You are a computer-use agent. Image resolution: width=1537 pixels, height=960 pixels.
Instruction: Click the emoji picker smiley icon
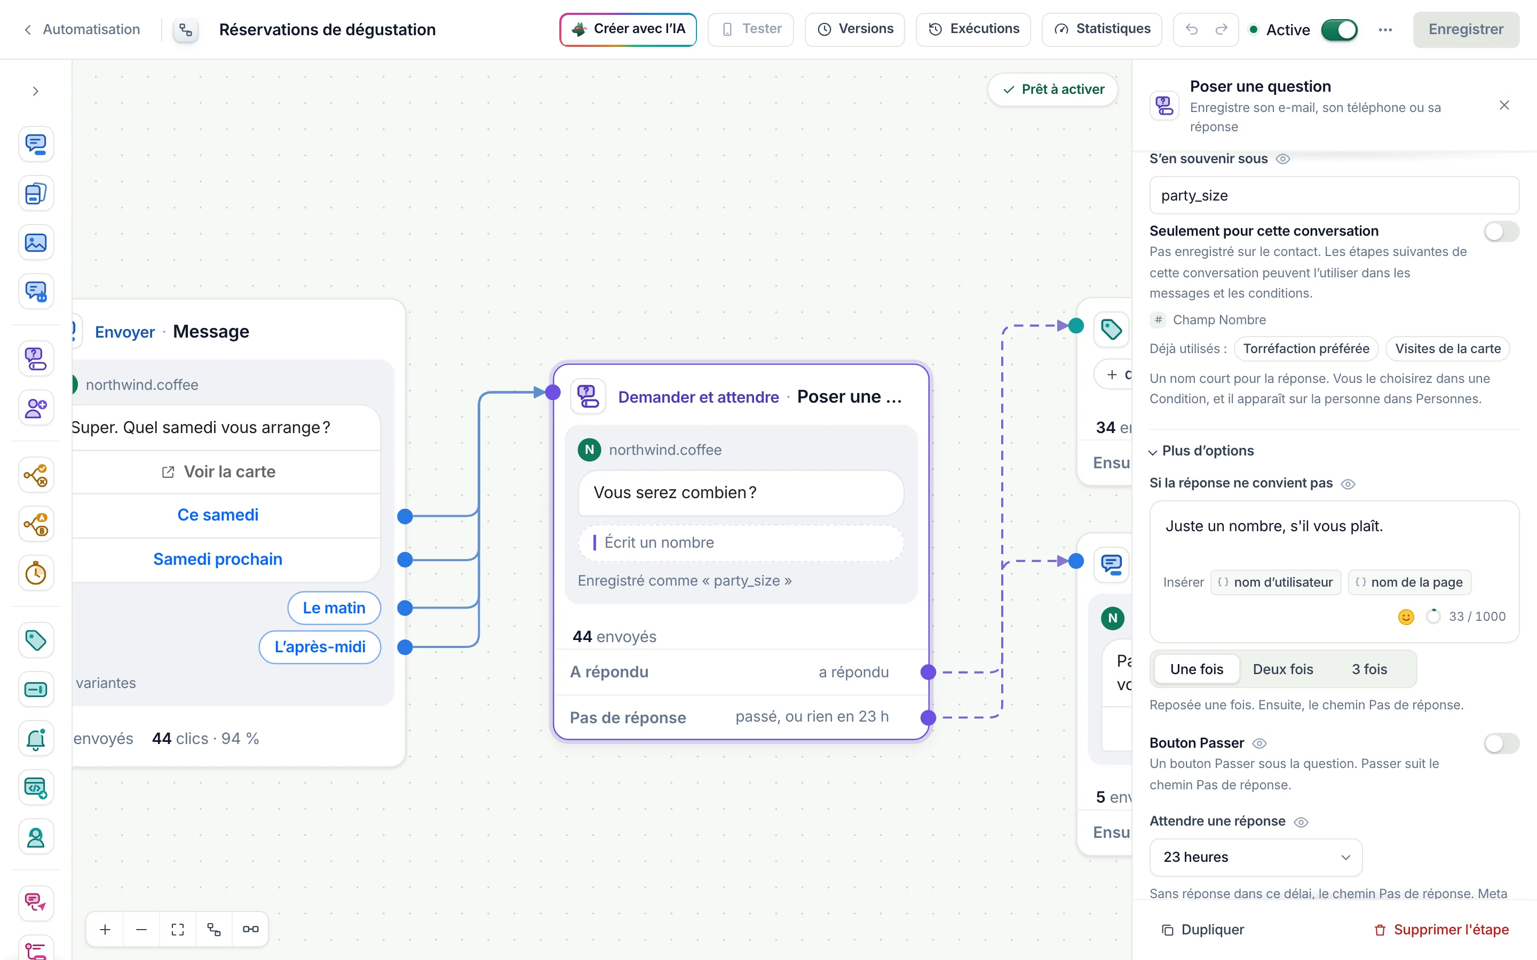point(1406,617)
